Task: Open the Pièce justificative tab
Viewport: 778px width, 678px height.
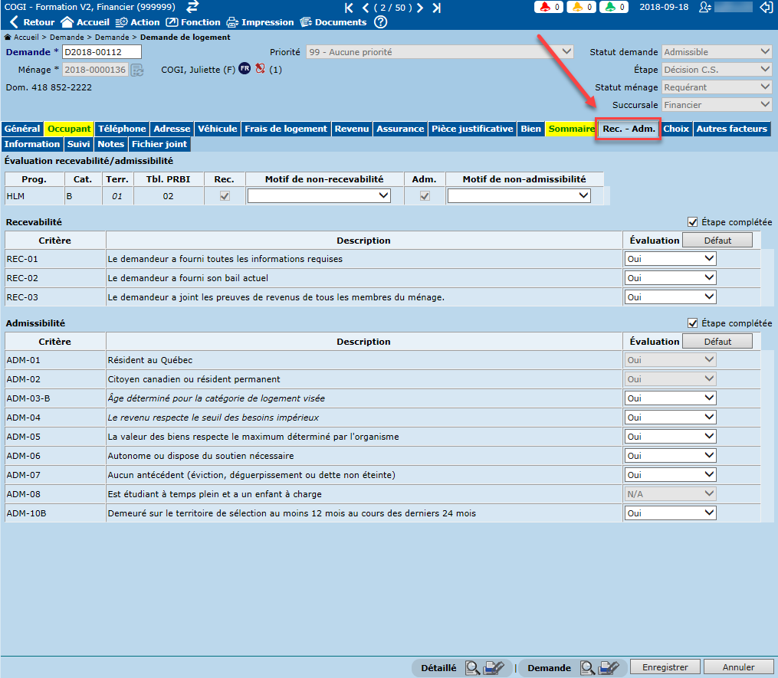Action: [x=471, y=129]
